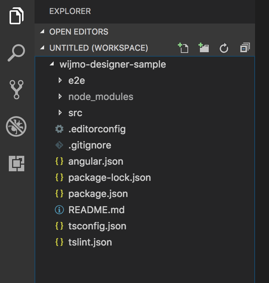Collapse the Untitled (Workspace) section
The width and height of the screenshot is (269, 283).
click(x=98, y=48)
